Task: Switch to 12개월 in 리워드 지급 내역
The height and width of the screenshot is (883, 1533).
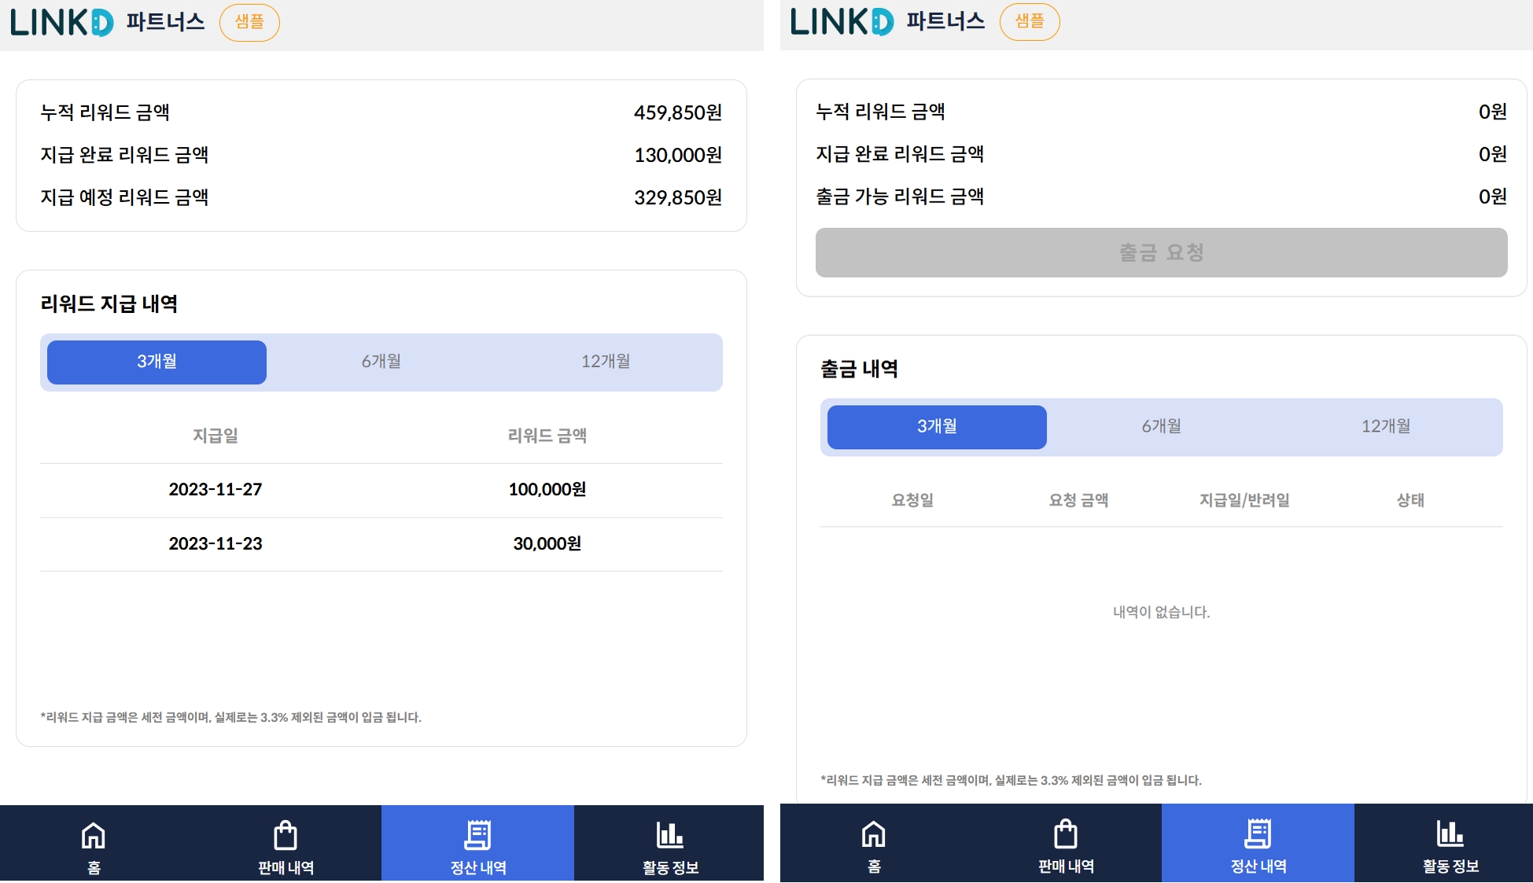Action: tap(606, 362)
